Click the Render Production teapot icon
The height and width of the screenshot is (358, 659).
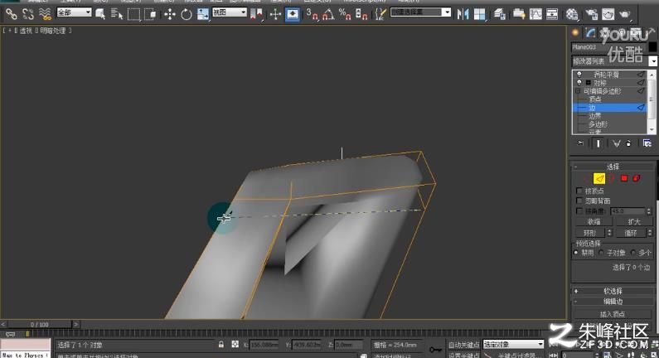[x=625, y=14]
